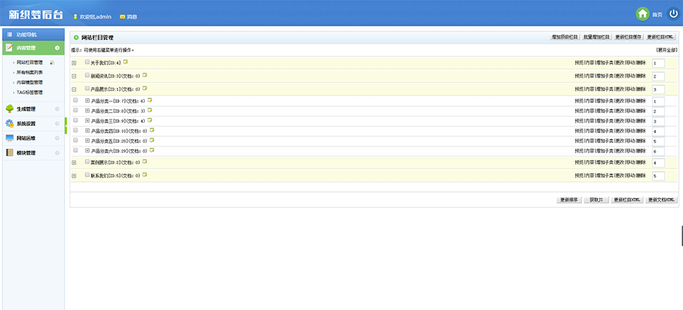Click the 更新排序 button
683x310 pixels.
click(569, 200)
